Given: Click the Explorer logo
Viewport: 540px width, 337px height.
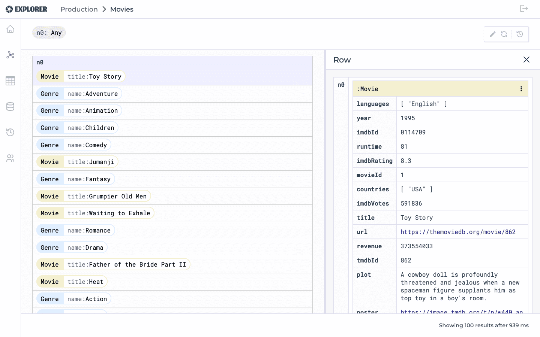Looking at the screenshot, I should [26, 9].
